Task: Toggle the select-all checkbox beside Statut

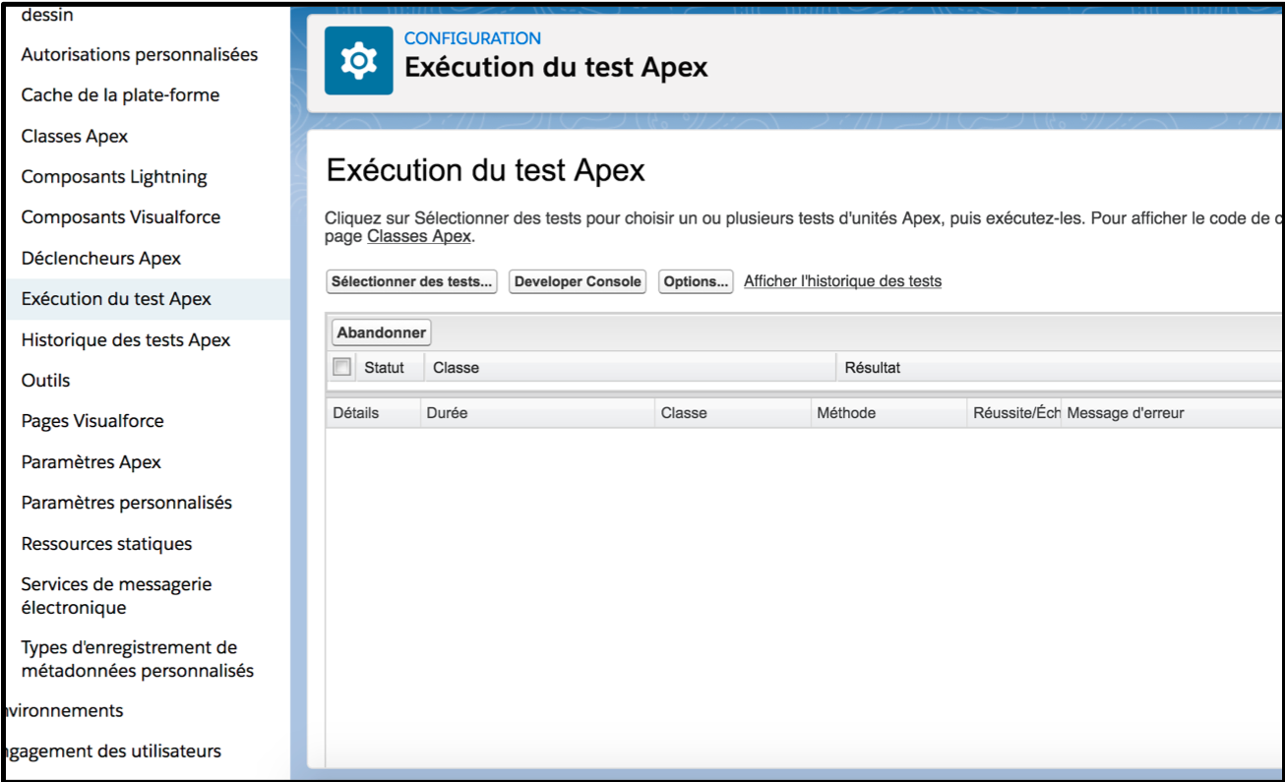Action: tap(341, 367)
